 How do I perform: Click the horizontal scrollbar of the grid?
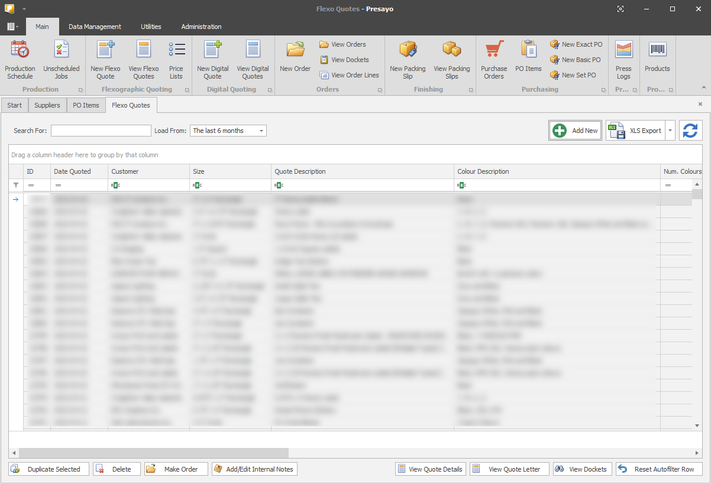[x=154, y=453]
